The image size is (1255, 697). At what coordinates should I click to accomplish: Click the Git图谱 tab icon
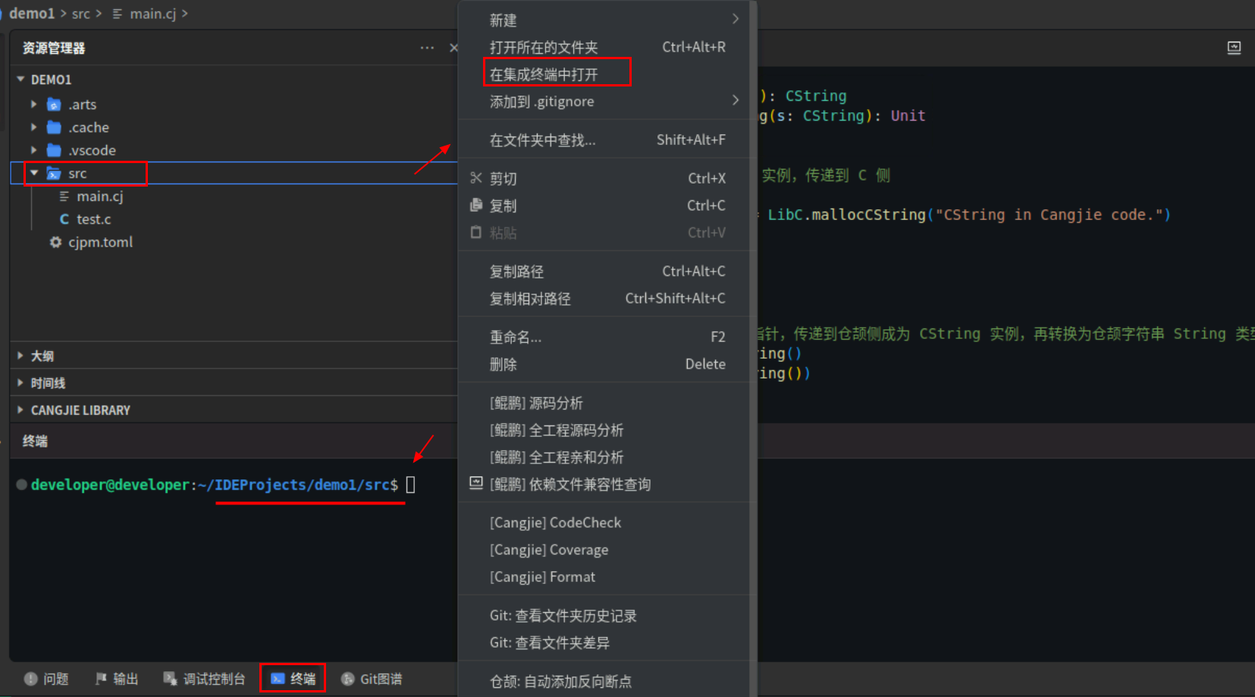347,679
